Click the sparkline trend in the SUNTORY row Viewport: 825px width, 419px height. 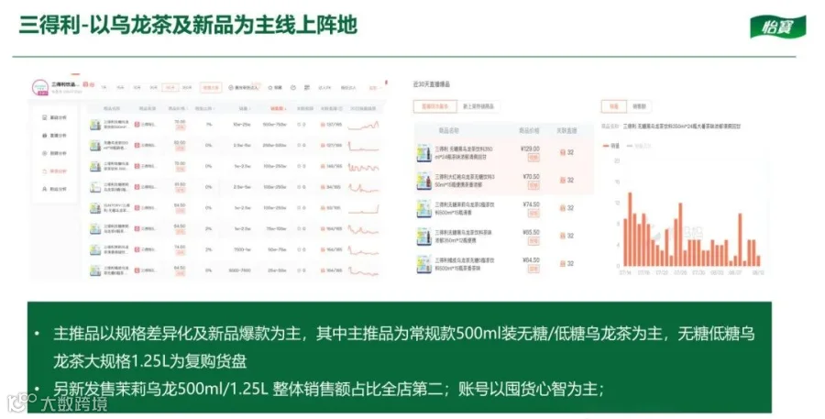click(363, 209)
